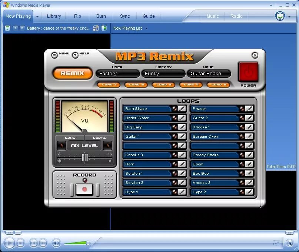Toggle the Phaser loop indicator knob
The image size is (299, 252).
tap(242, 108)
